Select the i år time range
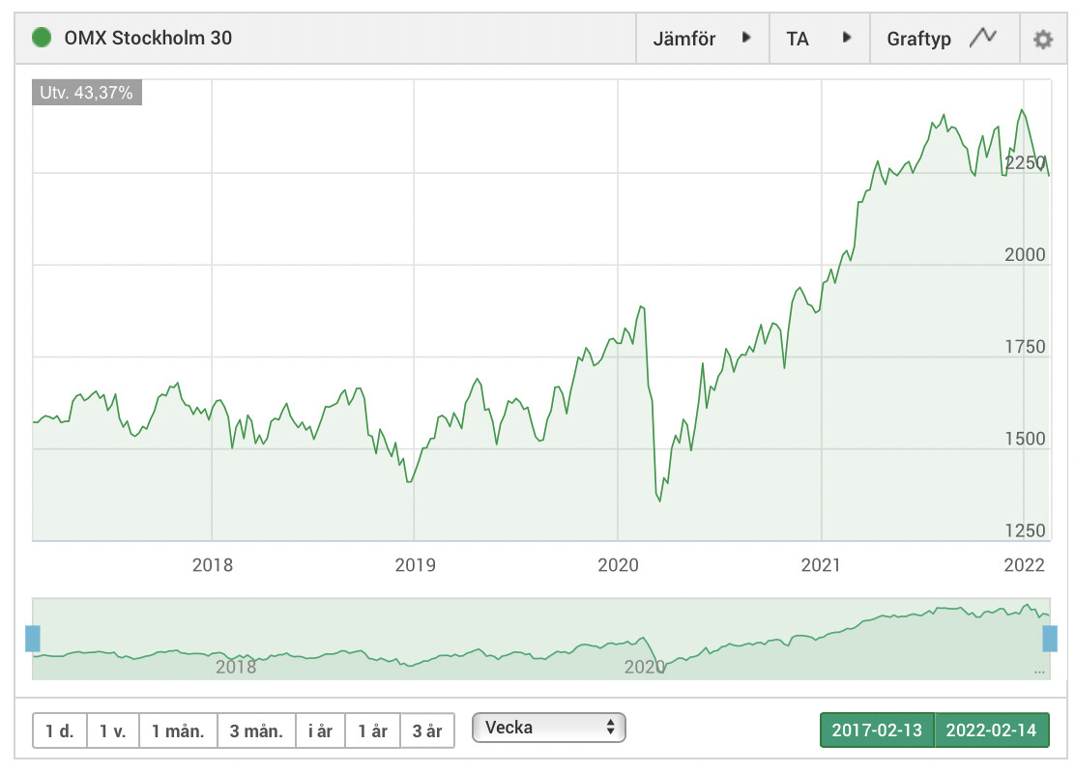The height and width of the screenshot is (773, 1075). (x=320, y=731)
